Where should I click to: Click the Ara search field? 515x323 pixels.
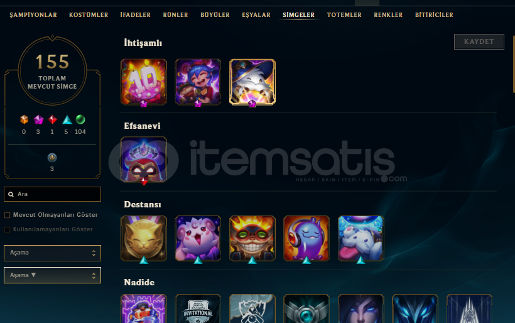(x=52, y=194)
